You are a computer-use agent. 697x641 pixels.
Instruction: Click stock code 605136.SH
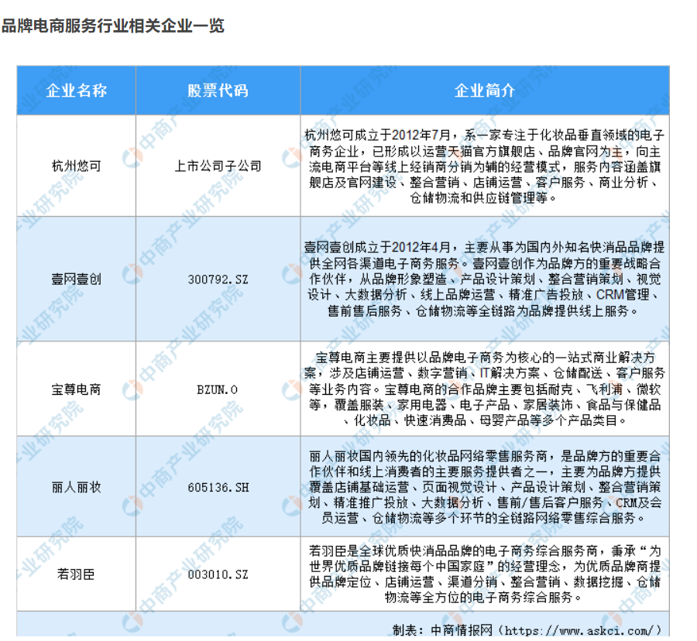click(218, 487)
